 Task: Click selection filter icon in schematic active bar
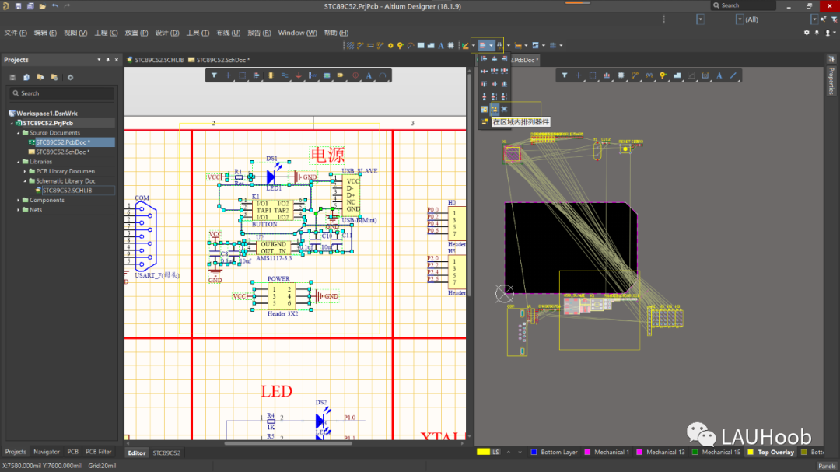(x=214, y=75)
